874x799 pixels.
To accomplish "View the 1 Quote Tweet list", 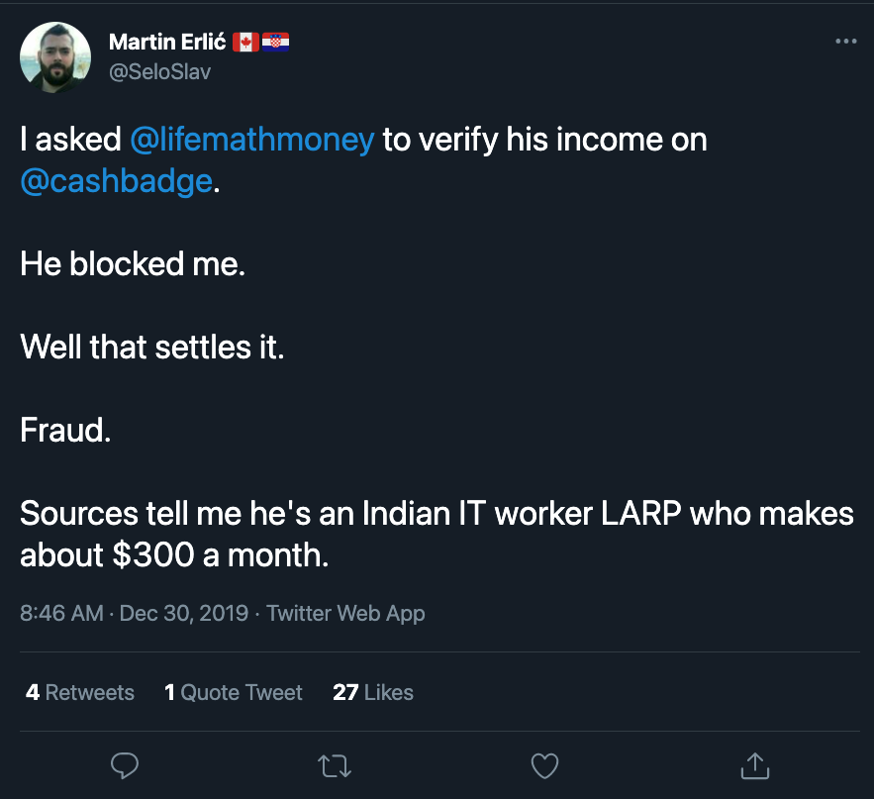I will (233, 692).
